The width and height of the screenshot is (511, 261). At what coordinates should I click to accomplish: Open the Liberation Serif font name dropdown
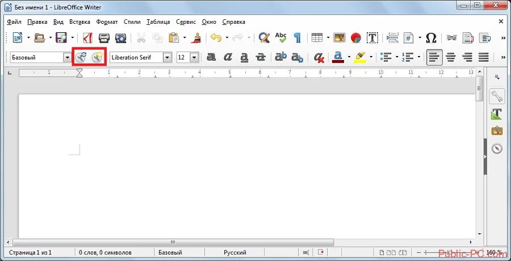[167, 58]
